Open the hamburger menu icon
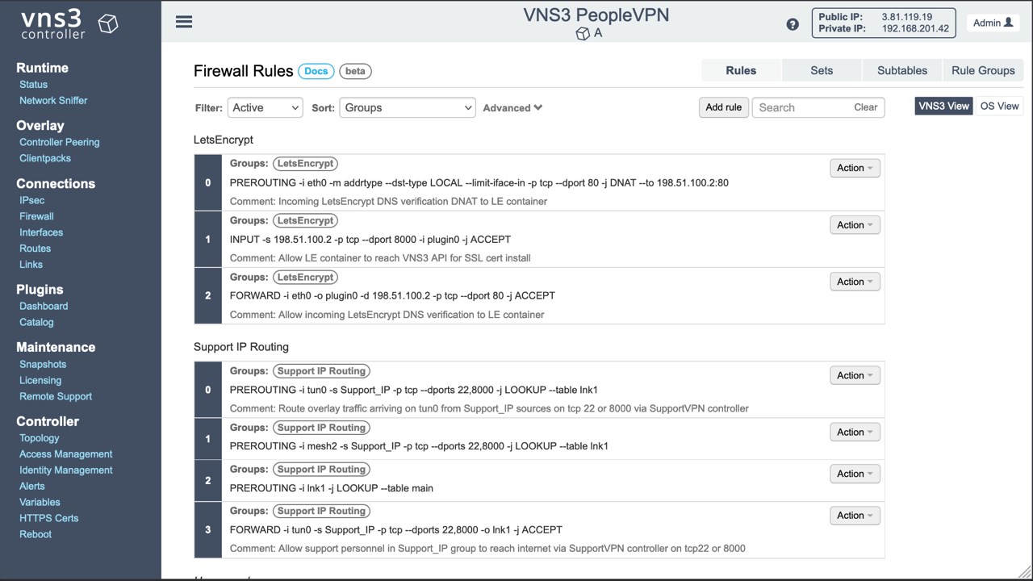The width and height of the screenshot is (1033, 581). 184,22
